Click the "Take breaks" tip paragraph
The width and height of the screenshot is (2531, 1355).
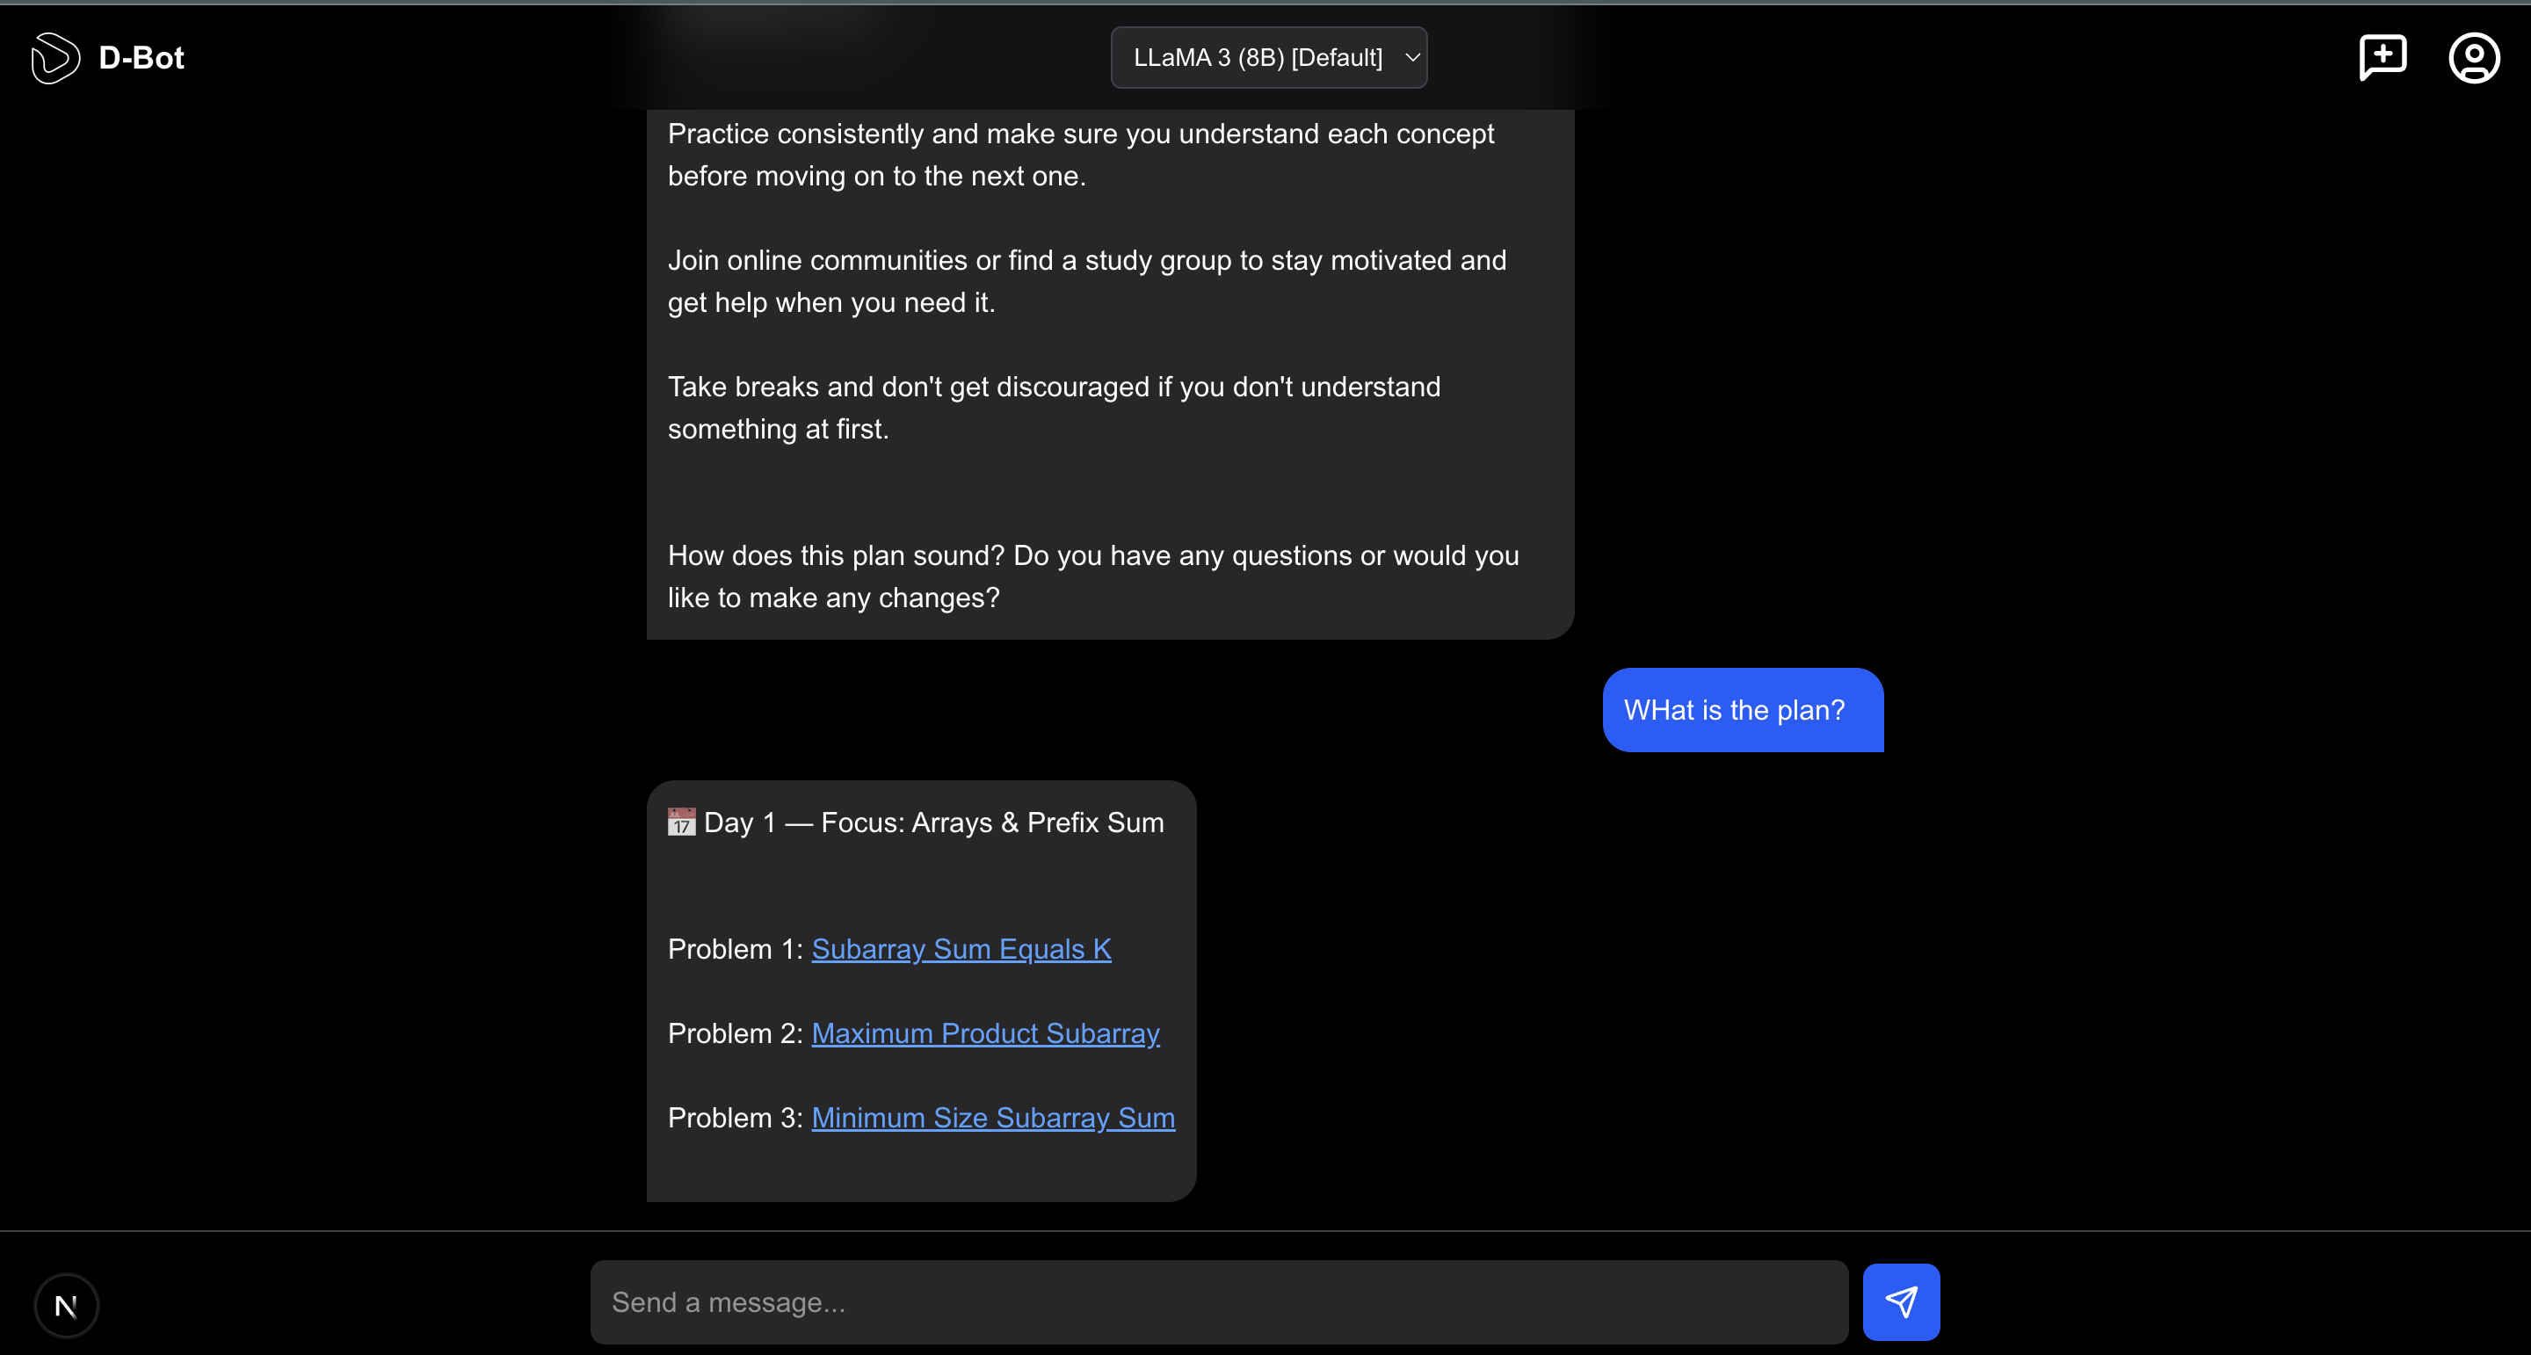point(1054,408)
